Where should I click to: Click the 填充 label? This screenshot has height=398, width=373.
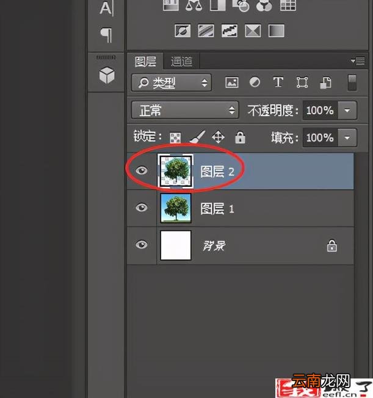(284, 138)
